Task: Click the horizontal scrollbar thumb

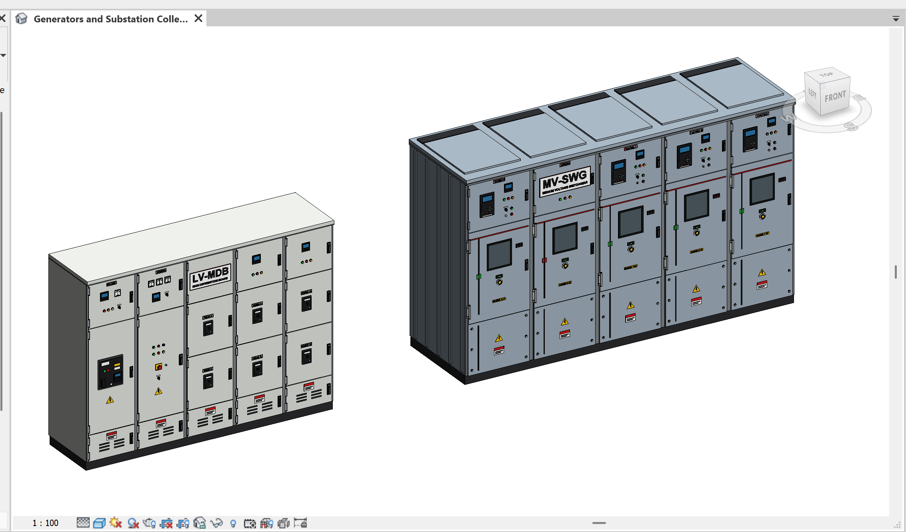Action: (x=599, y=523)
